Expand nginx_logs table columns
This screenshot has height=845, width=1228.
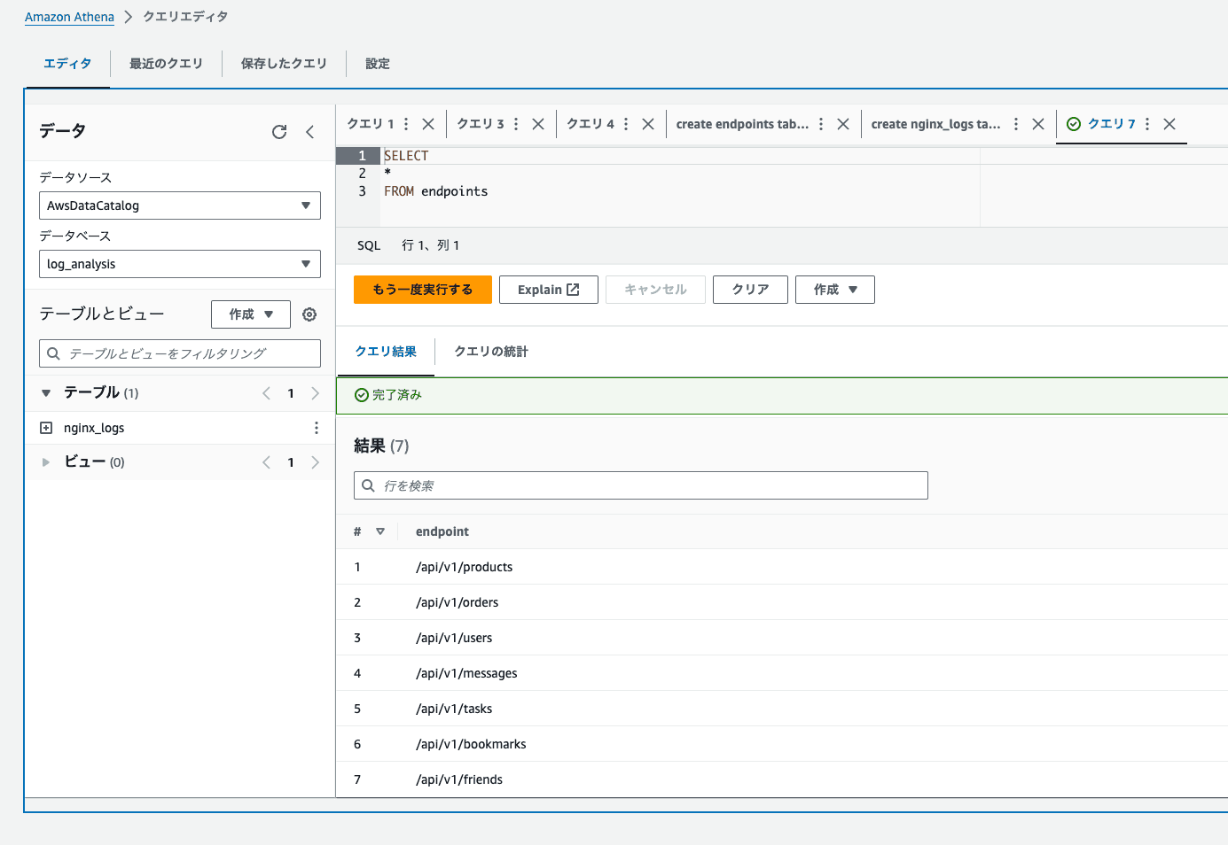46,428
